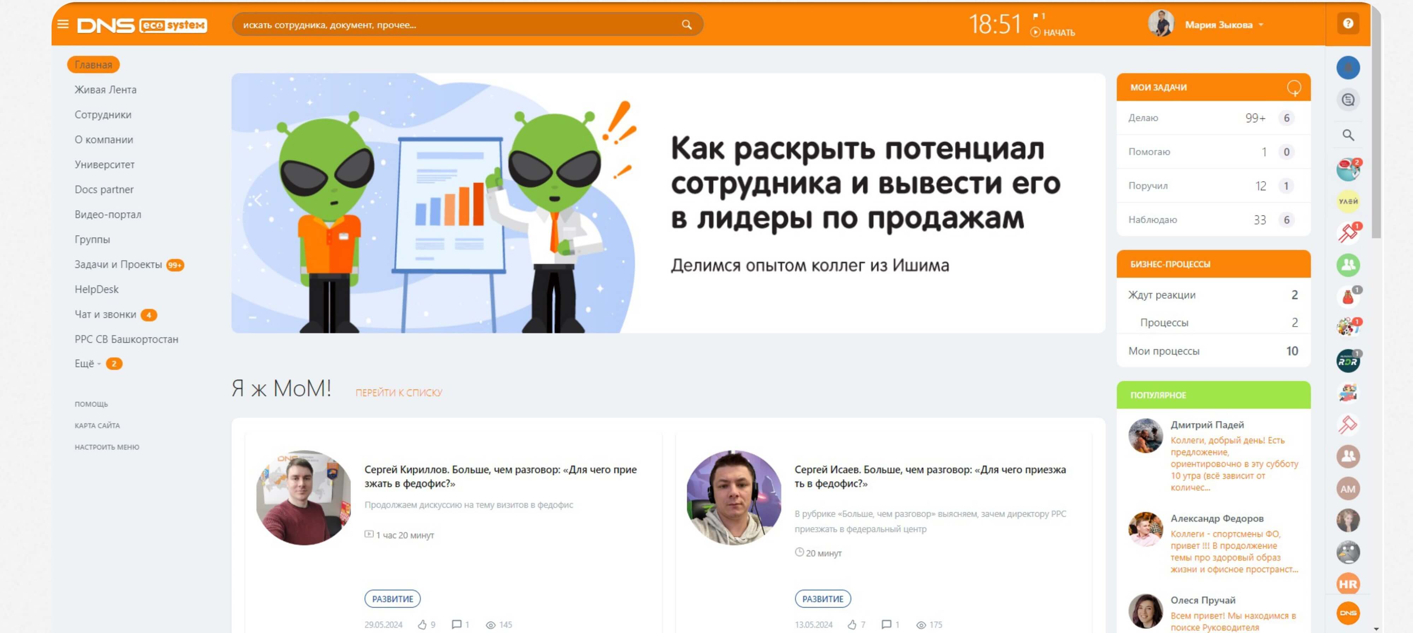Open Ждут реакции business processes

(1213, 295)
